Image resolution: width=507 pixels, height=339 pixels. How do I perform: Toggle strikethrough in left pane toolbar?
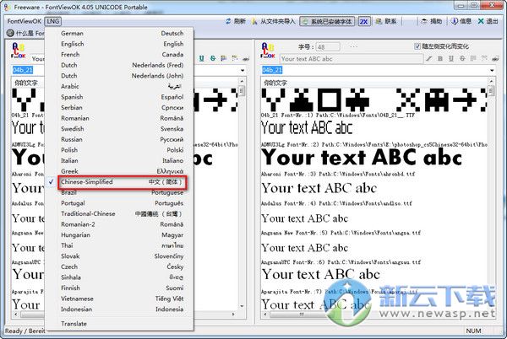(213, 58)
